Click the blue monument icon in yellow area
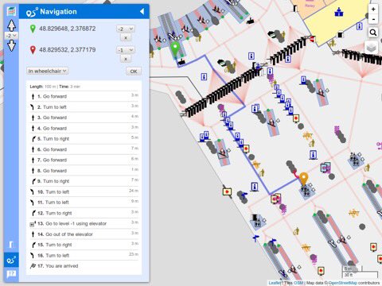This screenshot has width=382, height=286. pyautogui.click(x=339, y=12)
